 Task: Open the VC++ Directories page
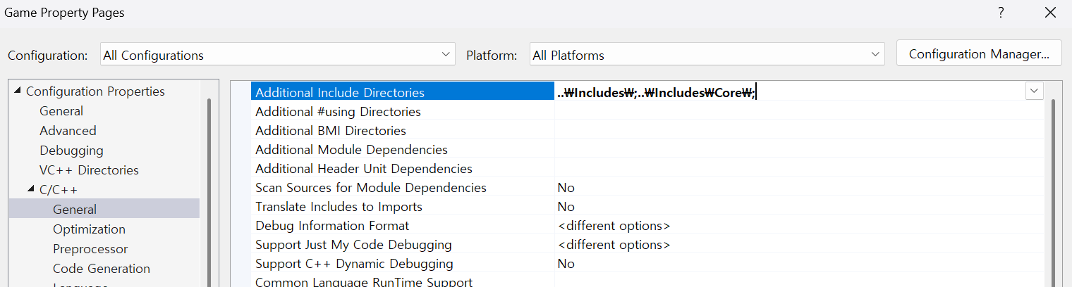pyautogui.click(x=89, y=170)
